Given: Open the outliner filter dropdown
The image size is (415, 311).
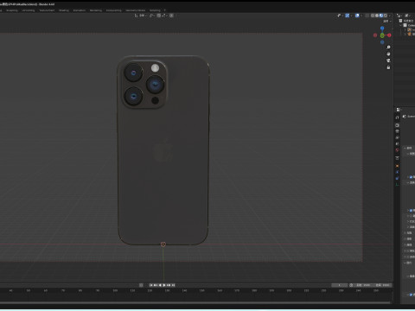Looking at the screenshot, I should [407, 16].
